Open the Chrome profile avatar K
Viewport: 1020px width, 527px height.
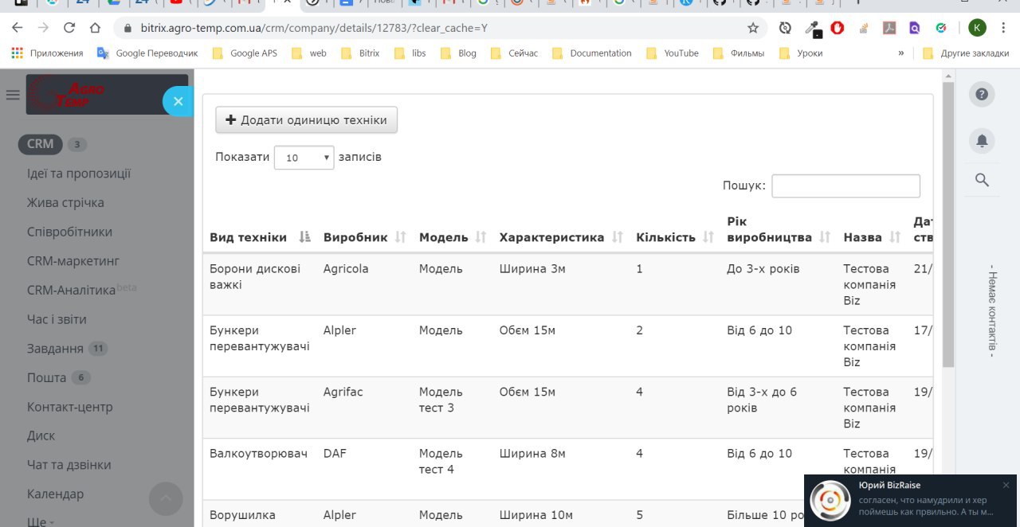pos(977,28)
